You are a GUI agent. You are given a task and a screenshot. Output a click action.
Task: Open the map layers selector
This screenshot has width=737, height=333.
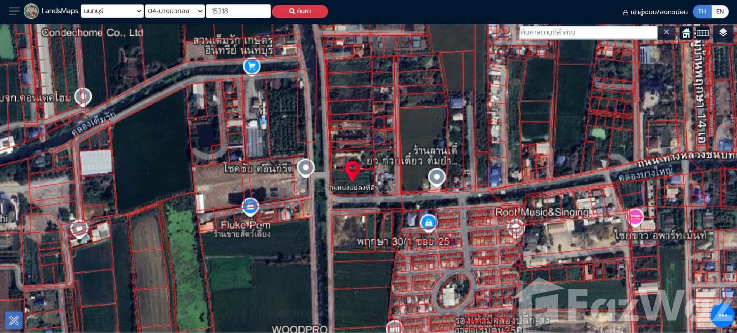click(723, 33)
